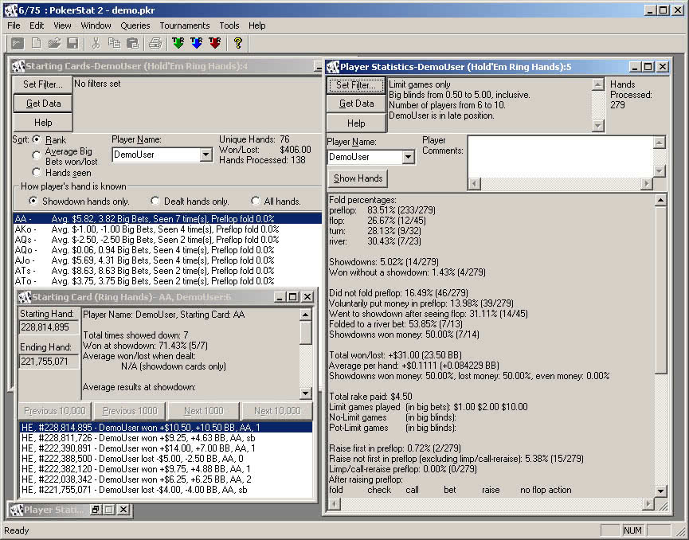The image size is (689, 540).
Task: Click the yellow question mark Help icon
Action: pos(237,43)
